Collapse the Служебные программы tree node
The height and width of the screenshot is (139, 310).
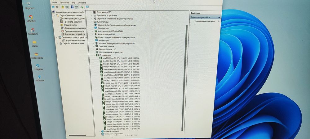point(54,15)
